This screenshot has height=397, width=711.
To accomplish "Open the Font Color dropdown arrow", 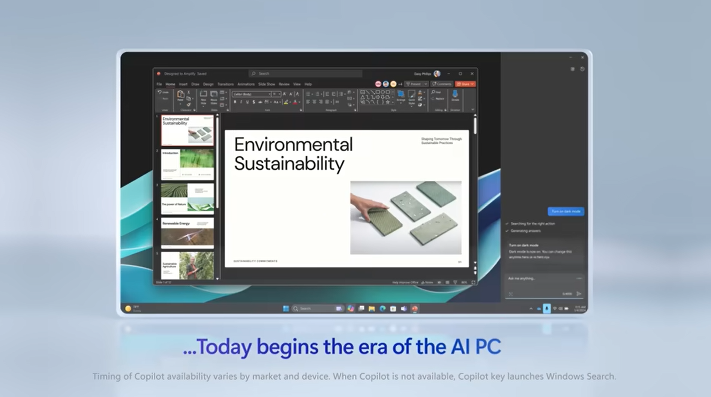I will [299, 102].
